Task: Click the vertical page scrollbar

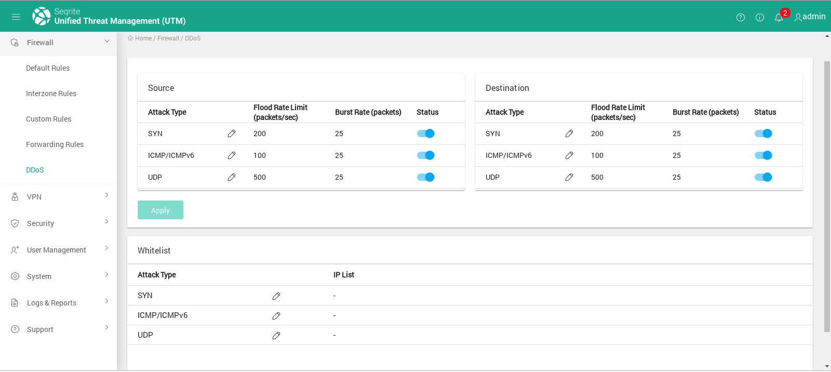Action: pyautogui.click(x=827, y=196)
